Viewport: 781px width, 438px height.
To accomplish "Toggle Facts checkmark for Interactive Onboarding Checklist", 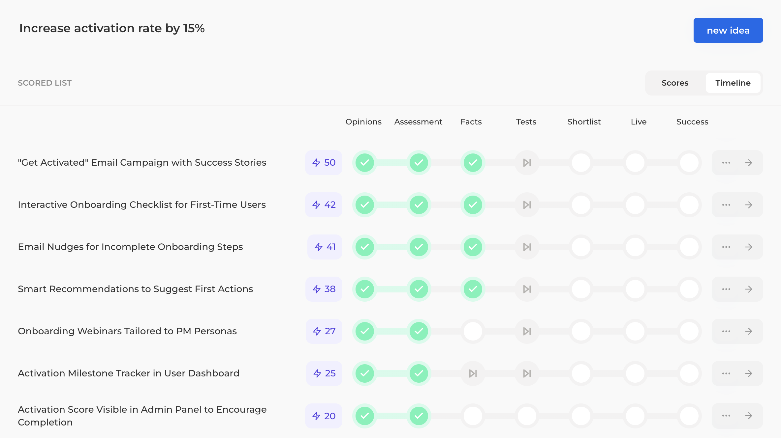I will (x=473, y=205).
